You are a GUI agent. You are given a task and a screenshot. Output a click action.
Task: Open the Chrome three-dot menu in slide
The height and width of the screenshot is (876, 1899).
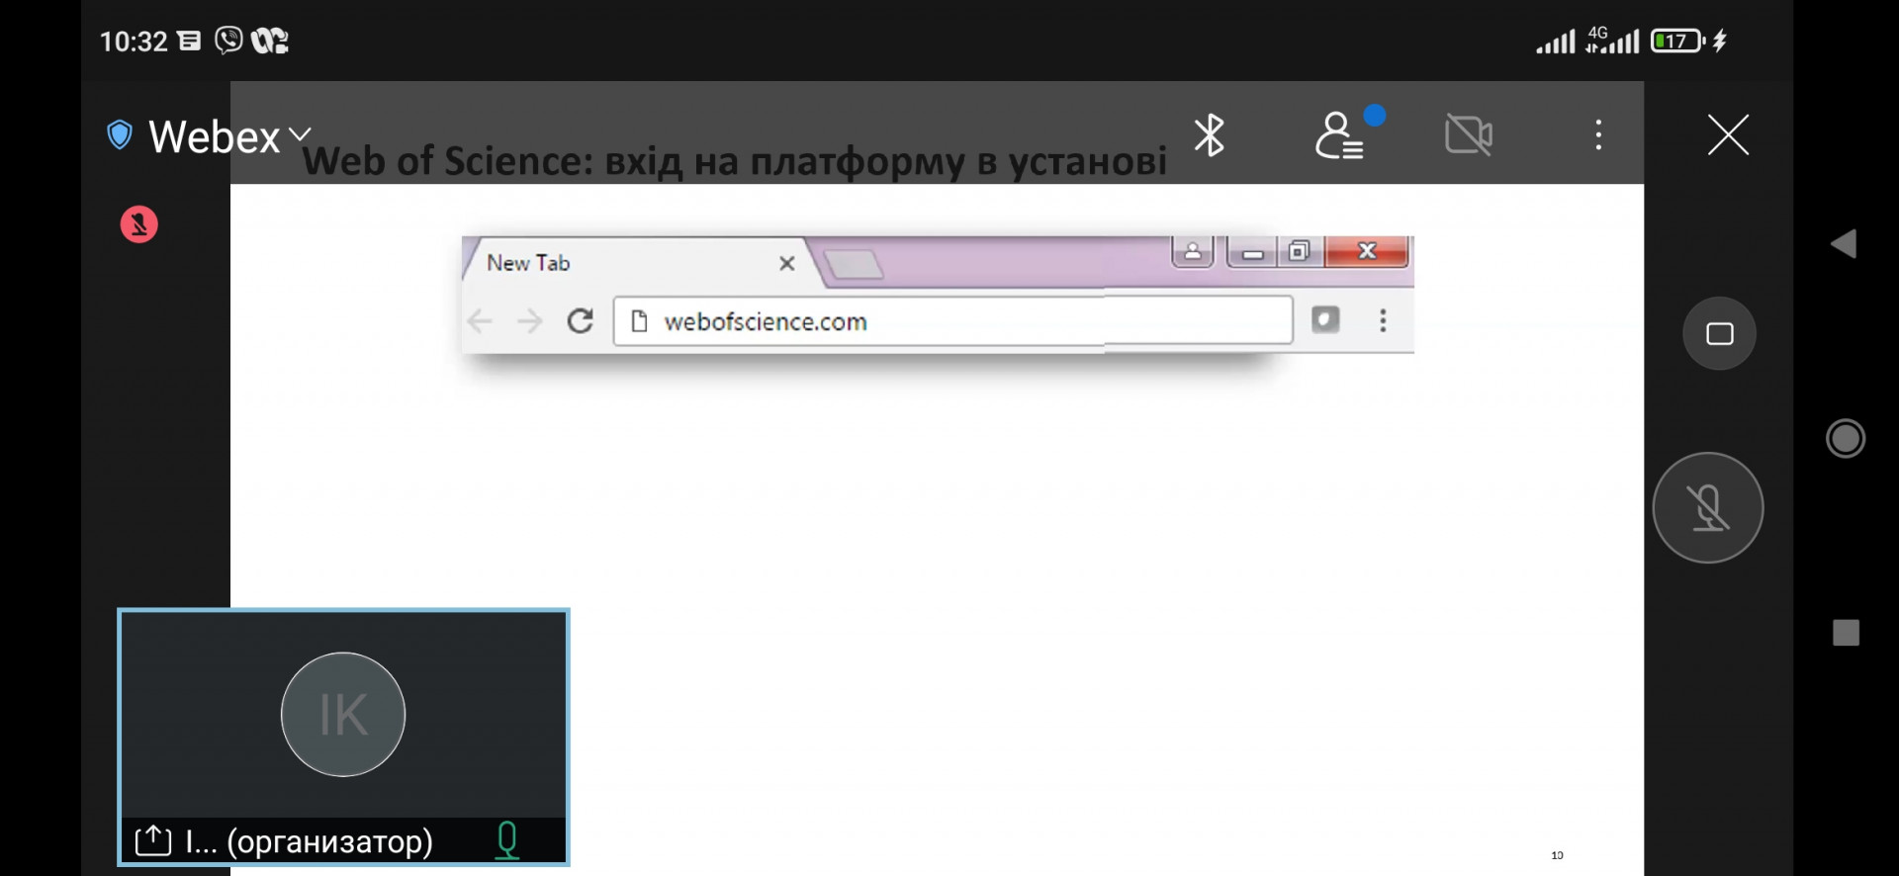(x=1383, y=320)
